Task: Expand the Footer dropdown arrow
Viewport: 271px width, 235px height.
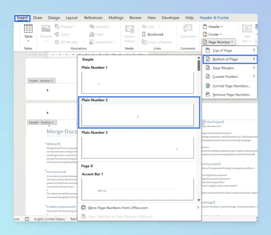Action: coord(221,35)
